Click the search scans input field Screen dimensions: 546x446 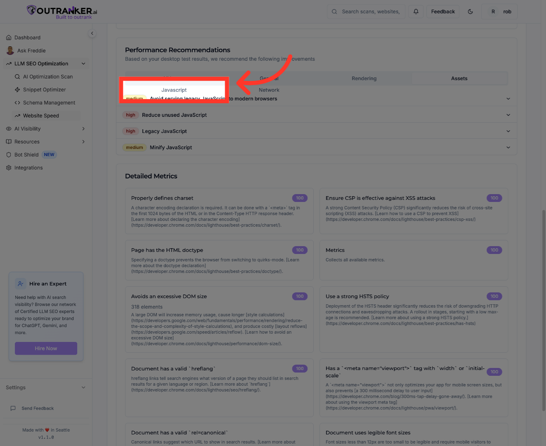(370, 12)
